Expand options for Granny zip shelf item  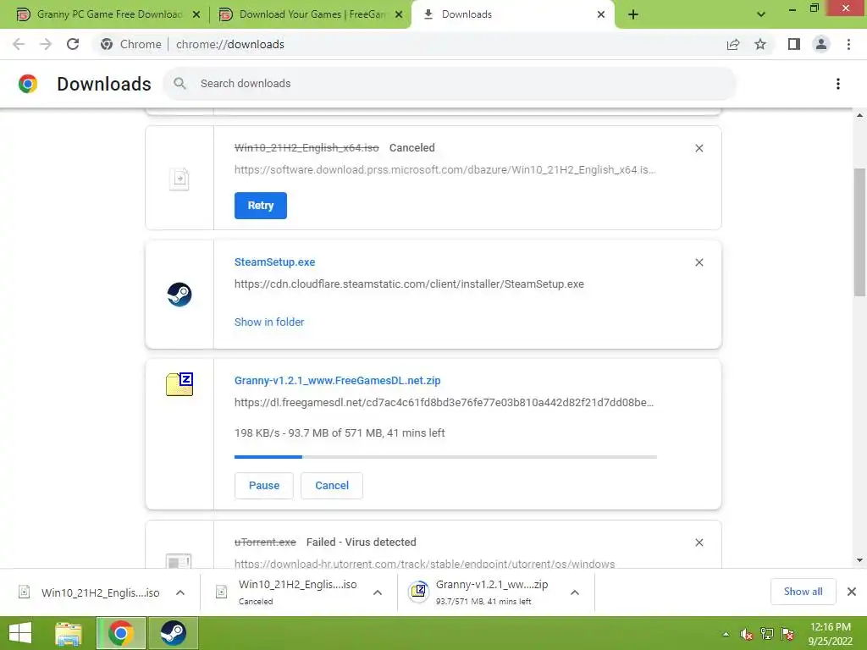click(x=575, y=592)
